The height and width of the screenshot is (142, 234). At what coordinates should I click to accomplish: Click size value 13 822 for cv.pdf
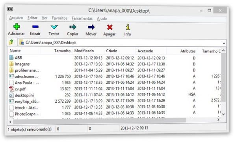(x=65, y=89)
